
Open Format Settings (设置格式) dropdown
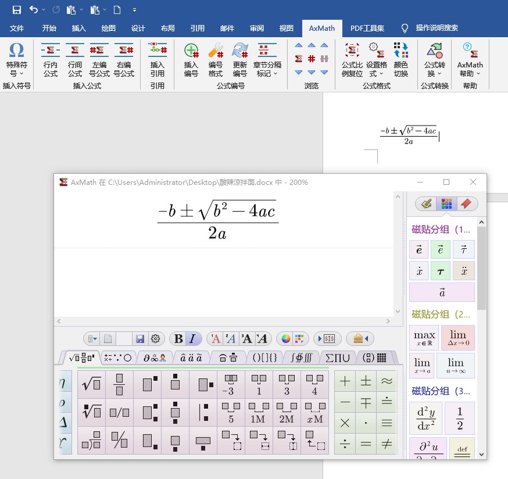[x=377, y=60]
